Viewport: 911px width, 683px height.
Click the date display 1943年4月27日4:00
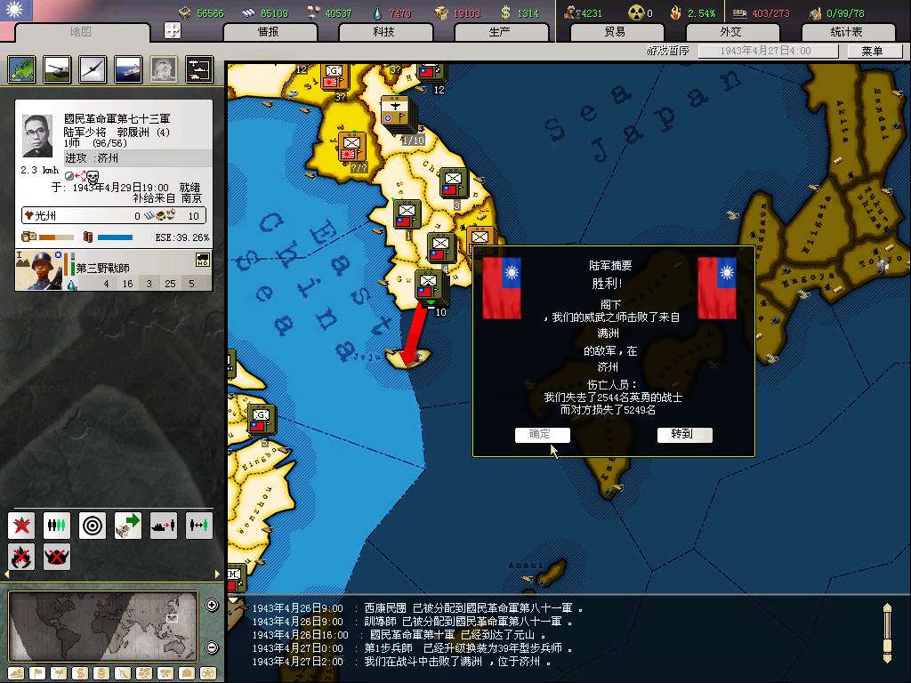pos(767,51)
